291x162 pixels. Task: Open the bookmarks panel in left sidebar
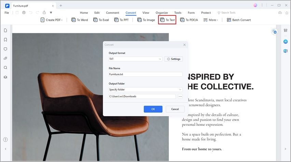tap(5, 40)
